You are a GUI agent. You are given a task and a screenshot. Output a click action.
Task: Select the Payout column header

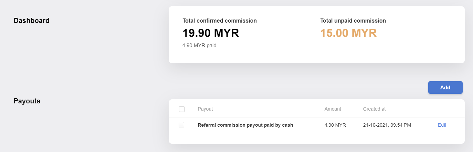click(205, 109)
